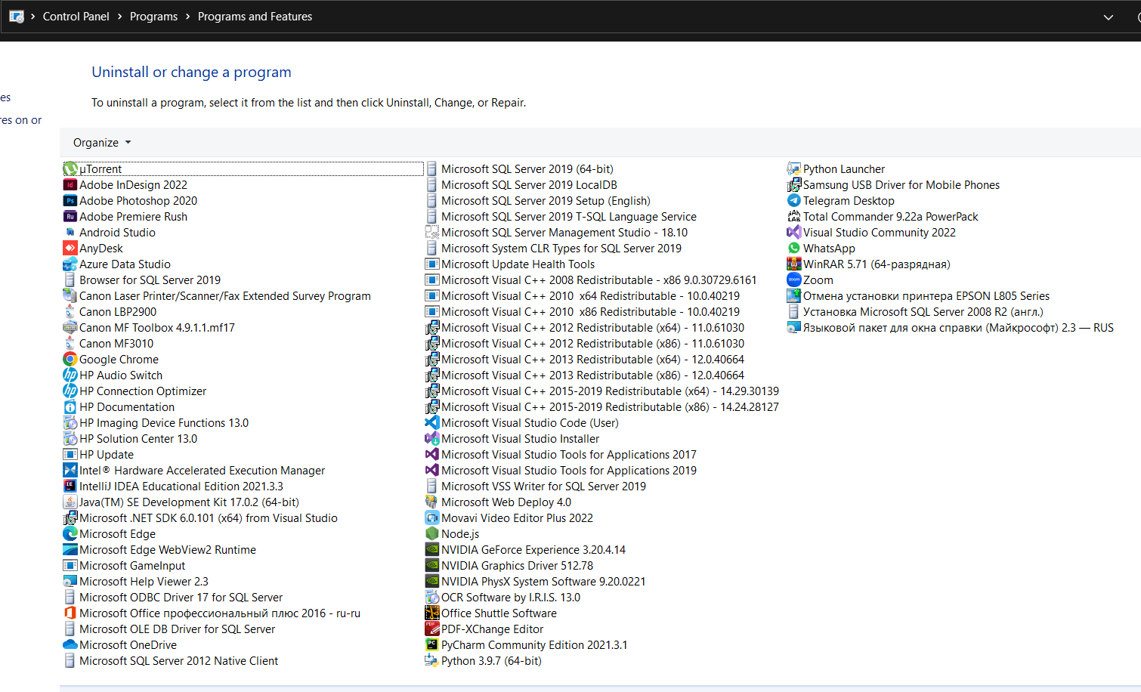Click the Microsoft OneDrive cloud icon
Screen dimensions: 1141x692
[70, 645]
